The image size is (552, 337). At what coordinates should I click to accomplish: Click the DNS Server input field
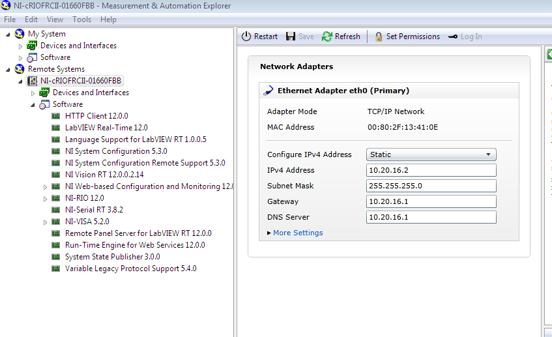click(x=431, y=217)
